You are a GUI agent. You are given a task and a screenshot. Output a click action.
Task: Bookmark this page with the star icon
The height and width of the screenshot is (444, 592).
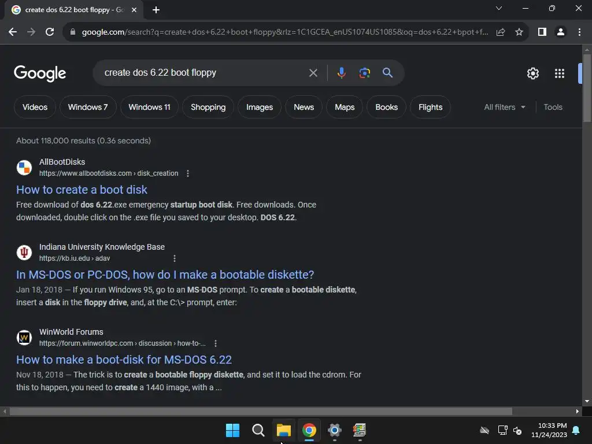[519, 32]
